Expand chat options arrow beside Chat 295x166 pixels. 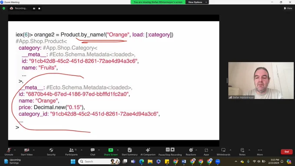(x=99, y=150)
